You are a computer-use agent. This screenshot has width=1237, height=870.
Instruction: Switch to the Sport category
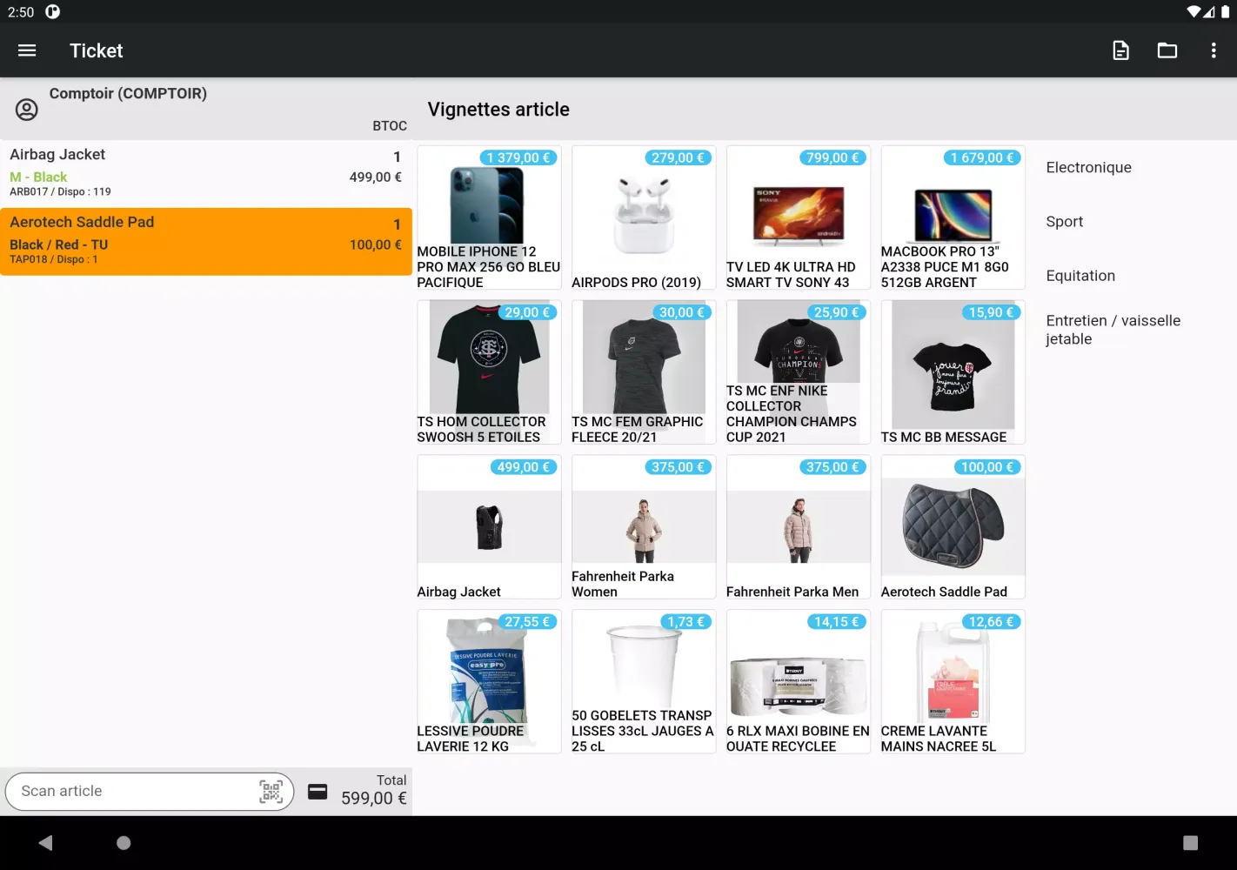click(1064, 222)
